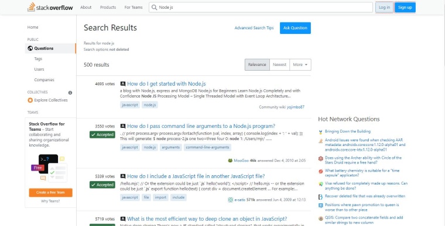Open the For Teams menu item
Screen dimensions: 445x226
pyautogui.click(x=133, y=8)
